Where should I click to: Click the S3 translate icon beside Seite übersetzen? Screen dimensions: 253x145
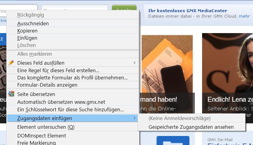[11, 94]
